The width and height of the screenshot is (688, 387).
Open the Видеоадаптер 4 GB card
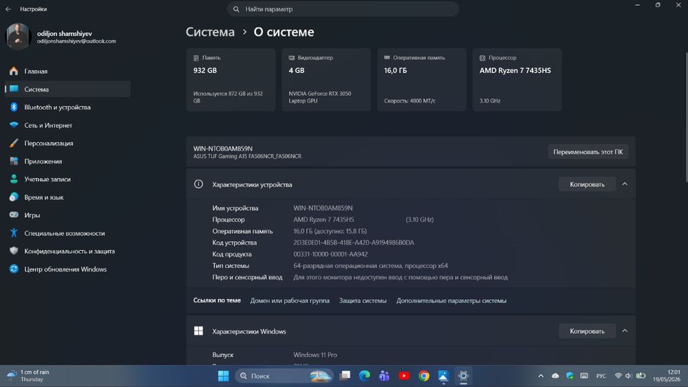pos(326,80)
